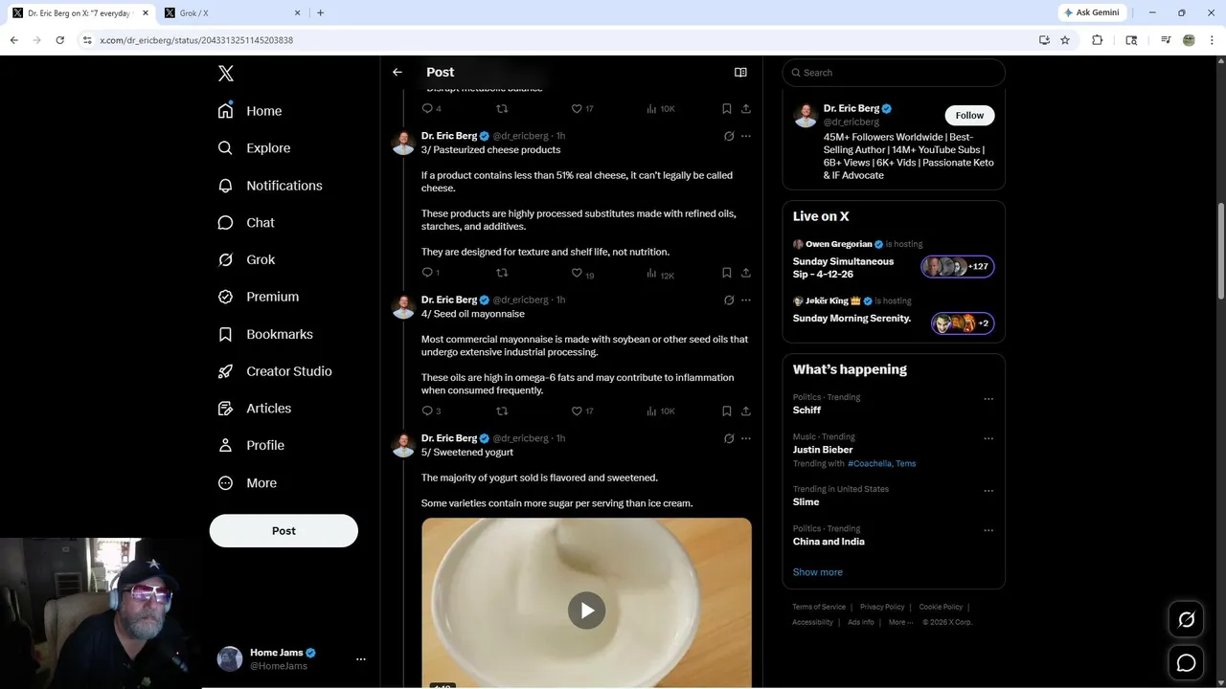Open Notifications
This screenshot has width=1226, height=689.
tap(270, 186)
